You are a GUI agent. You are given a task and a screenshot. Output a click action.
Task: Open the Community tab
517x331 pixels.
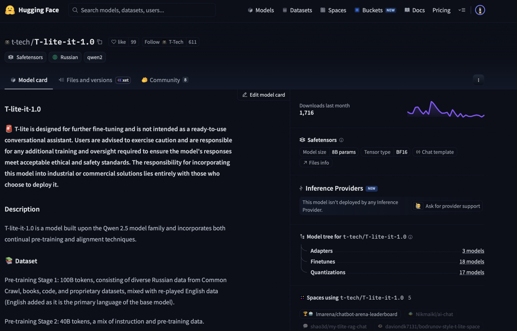pos(165,80)
